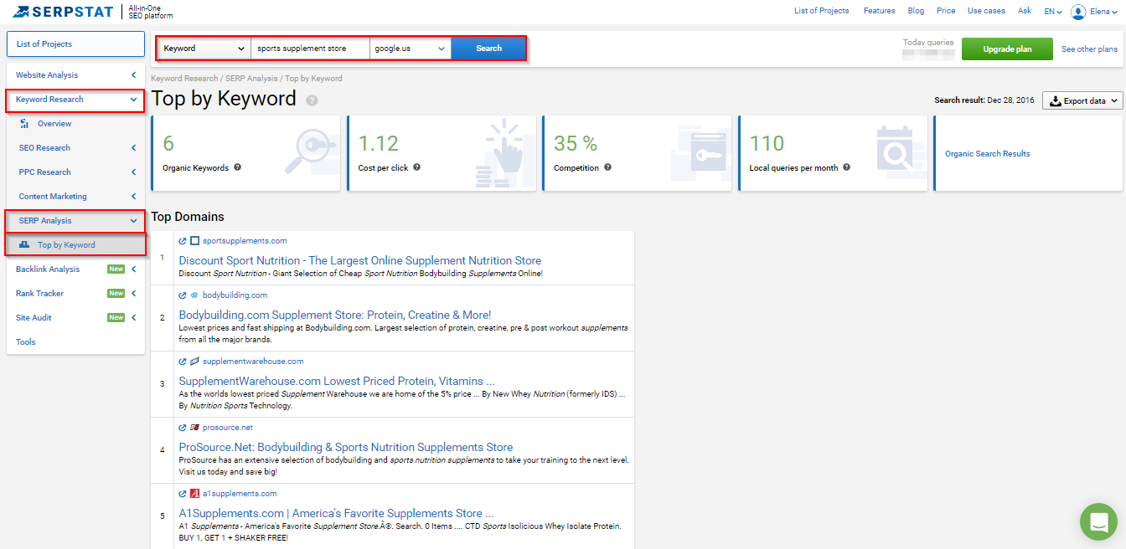1126x549 pixels.
Task: Click the sportsupplements.com favicon
Action: pyautogui.click(x=194, y=241)
